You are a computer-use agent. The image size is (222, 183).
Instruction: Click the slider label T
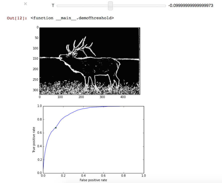(x=53, y=6)
